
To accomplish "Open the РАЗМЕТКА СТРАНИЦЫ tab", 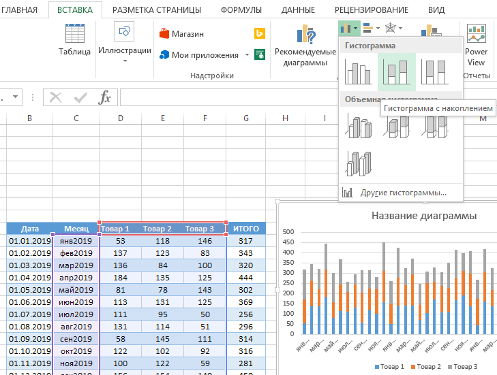I will click(156, 10).
